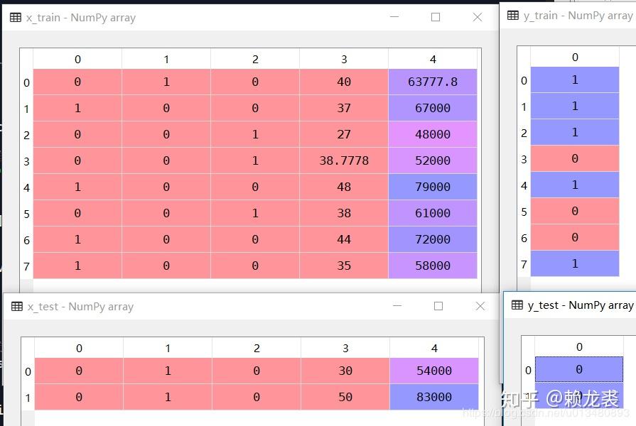
Task: Click the x_train window table icon
Action: pyautogui.click(x=16, y=18)
